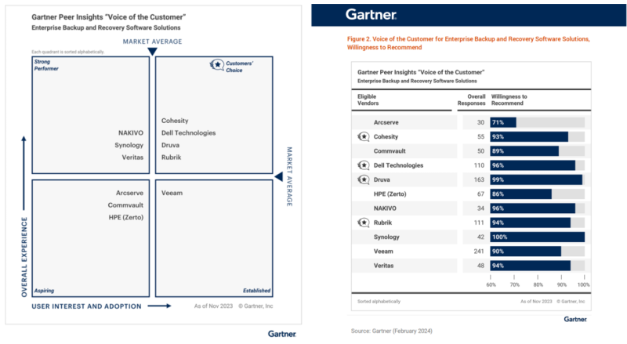
Task: Click the upward Overall Experience axis arrow
Action: tap(24, 173)
